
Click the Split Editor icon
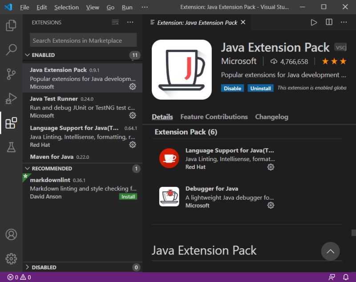[328, 22]
